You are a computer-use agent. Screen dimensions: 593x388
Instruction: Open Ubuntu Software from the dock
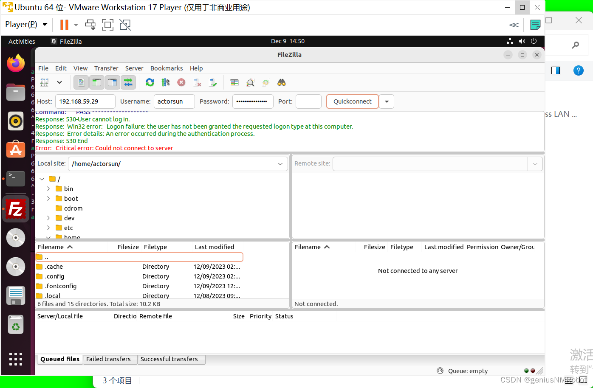(x=16, y=150)
